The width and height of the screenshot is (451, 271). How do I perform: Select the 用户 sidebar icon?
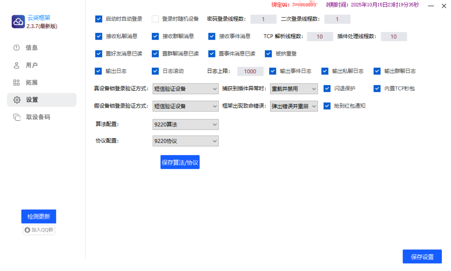click(17, 65)
